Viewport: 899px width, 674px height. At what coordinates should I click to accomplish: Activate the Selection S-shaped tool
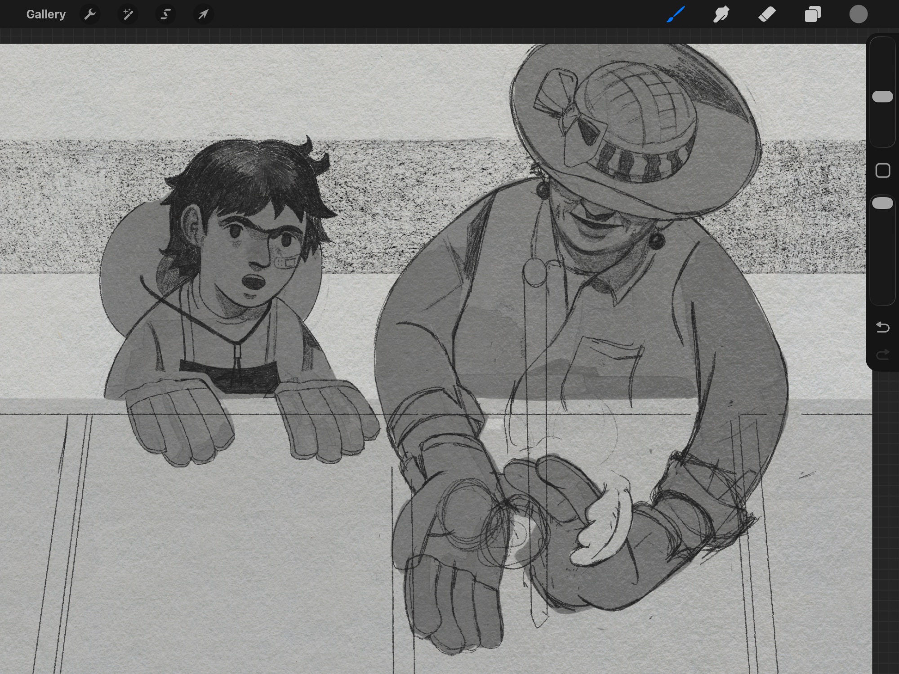[x=165, y=14]
